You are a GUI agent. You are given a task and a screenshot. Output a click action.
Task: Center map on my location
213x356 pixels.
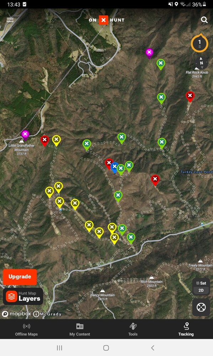pyautogui.click(x=201, y=308)
